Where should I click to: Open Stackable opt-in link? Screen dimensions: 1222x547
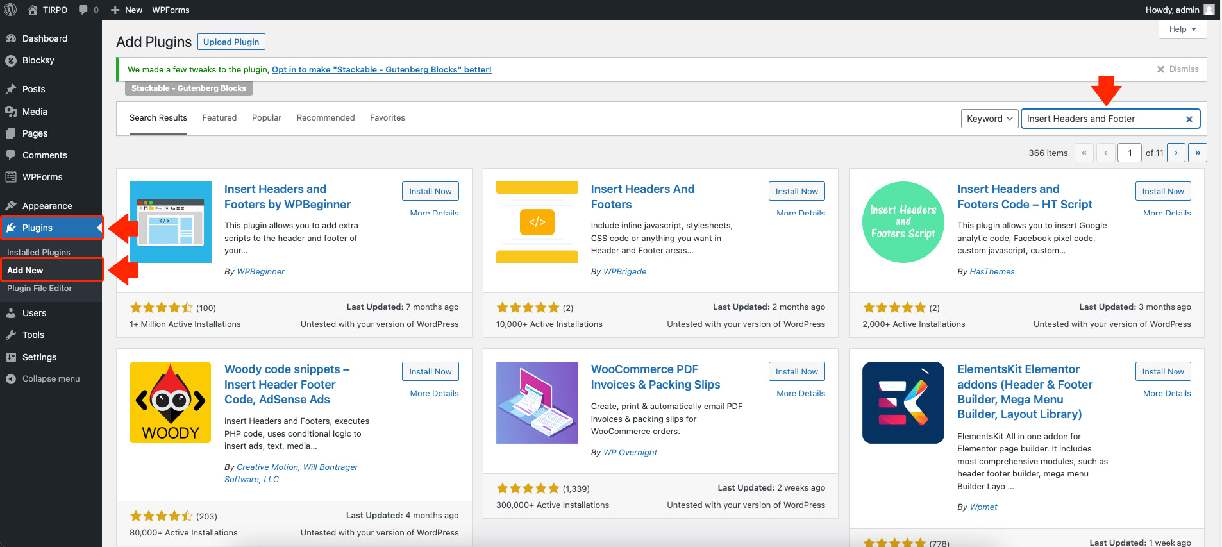[x=381, y=69]
